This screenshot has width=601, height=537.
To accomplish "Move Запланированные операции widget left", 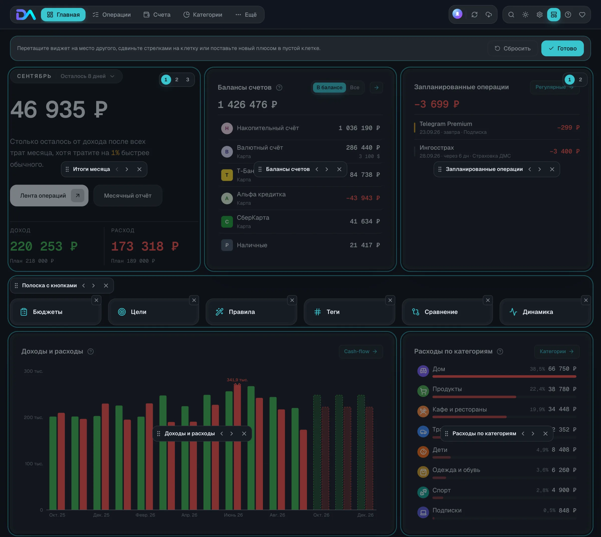I will pyautogui.click(x=530, y=169).
